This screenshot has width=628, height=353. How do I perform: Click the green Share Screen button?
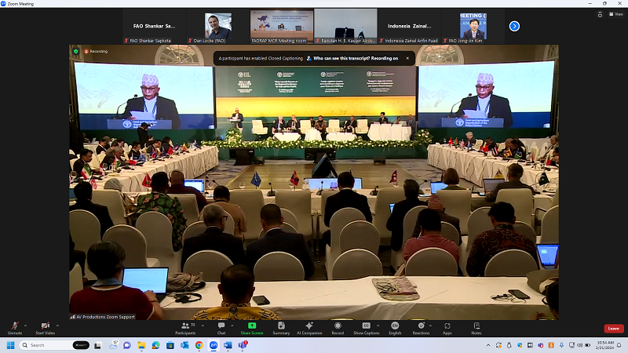click(251, 326)
